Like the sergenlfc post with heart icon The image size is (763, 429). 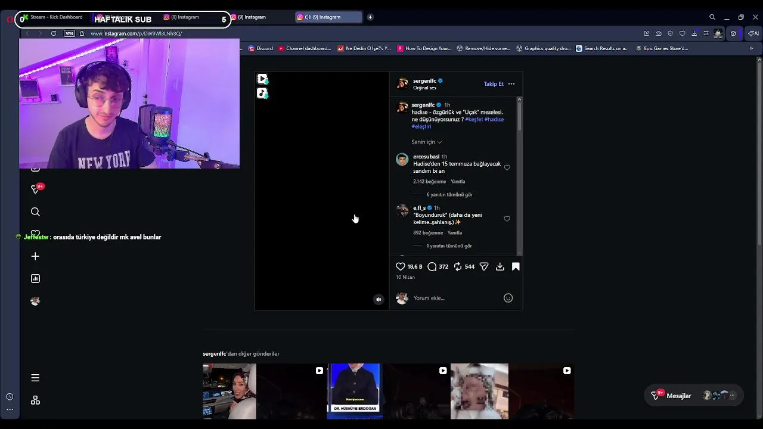tap(401, 266)
